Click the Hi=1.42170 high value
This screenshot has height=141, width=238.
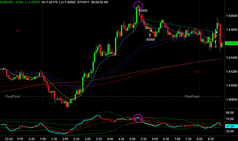50,2
